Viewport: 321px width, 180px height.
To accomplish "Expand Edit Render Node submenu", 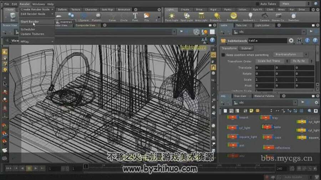I will pyautogui.click(x=37, y=14).
